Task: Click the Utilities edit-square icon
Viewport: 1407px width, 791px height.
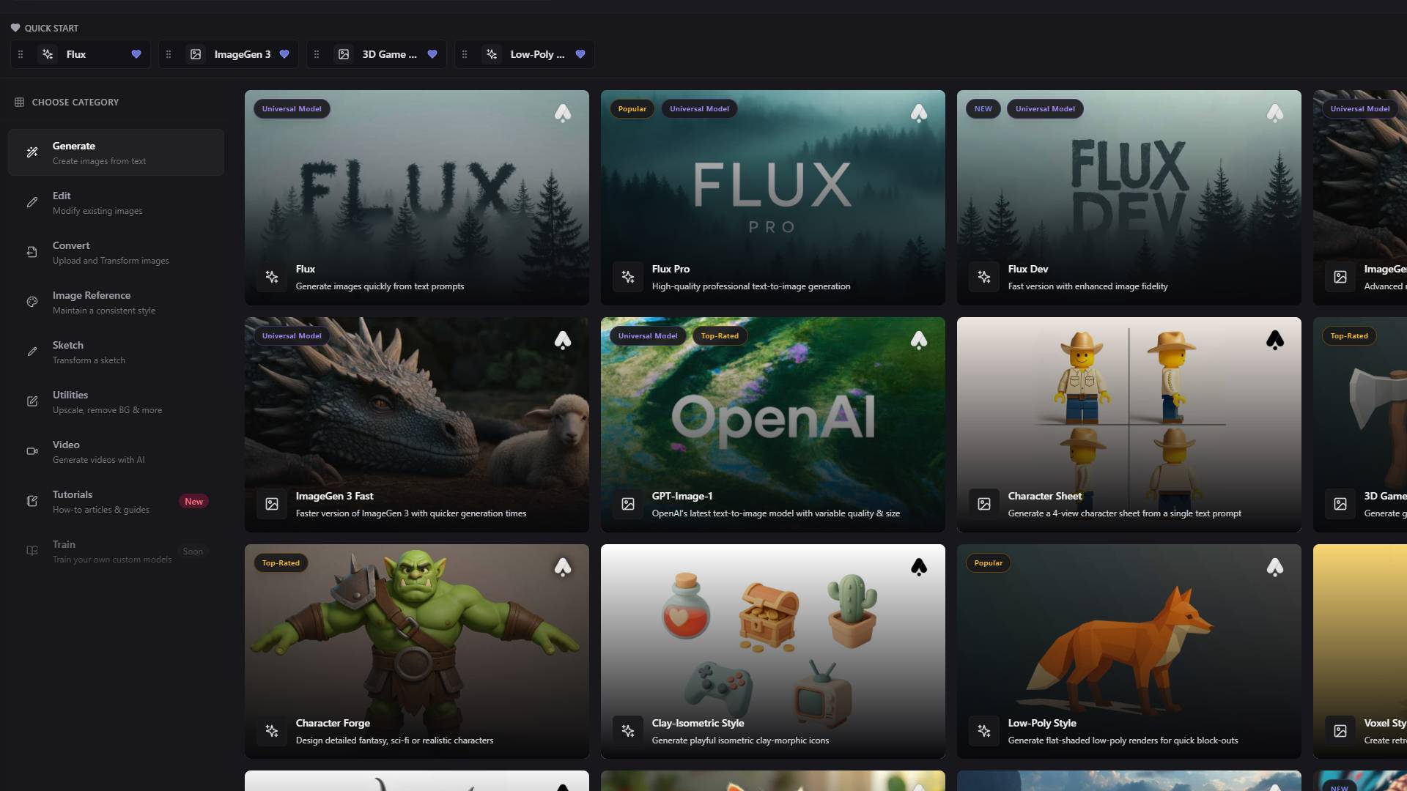Action: coord(32,401)
